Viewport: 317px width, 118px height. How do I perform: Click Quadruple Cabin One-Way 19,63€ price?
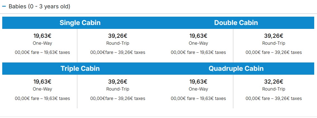198,82
